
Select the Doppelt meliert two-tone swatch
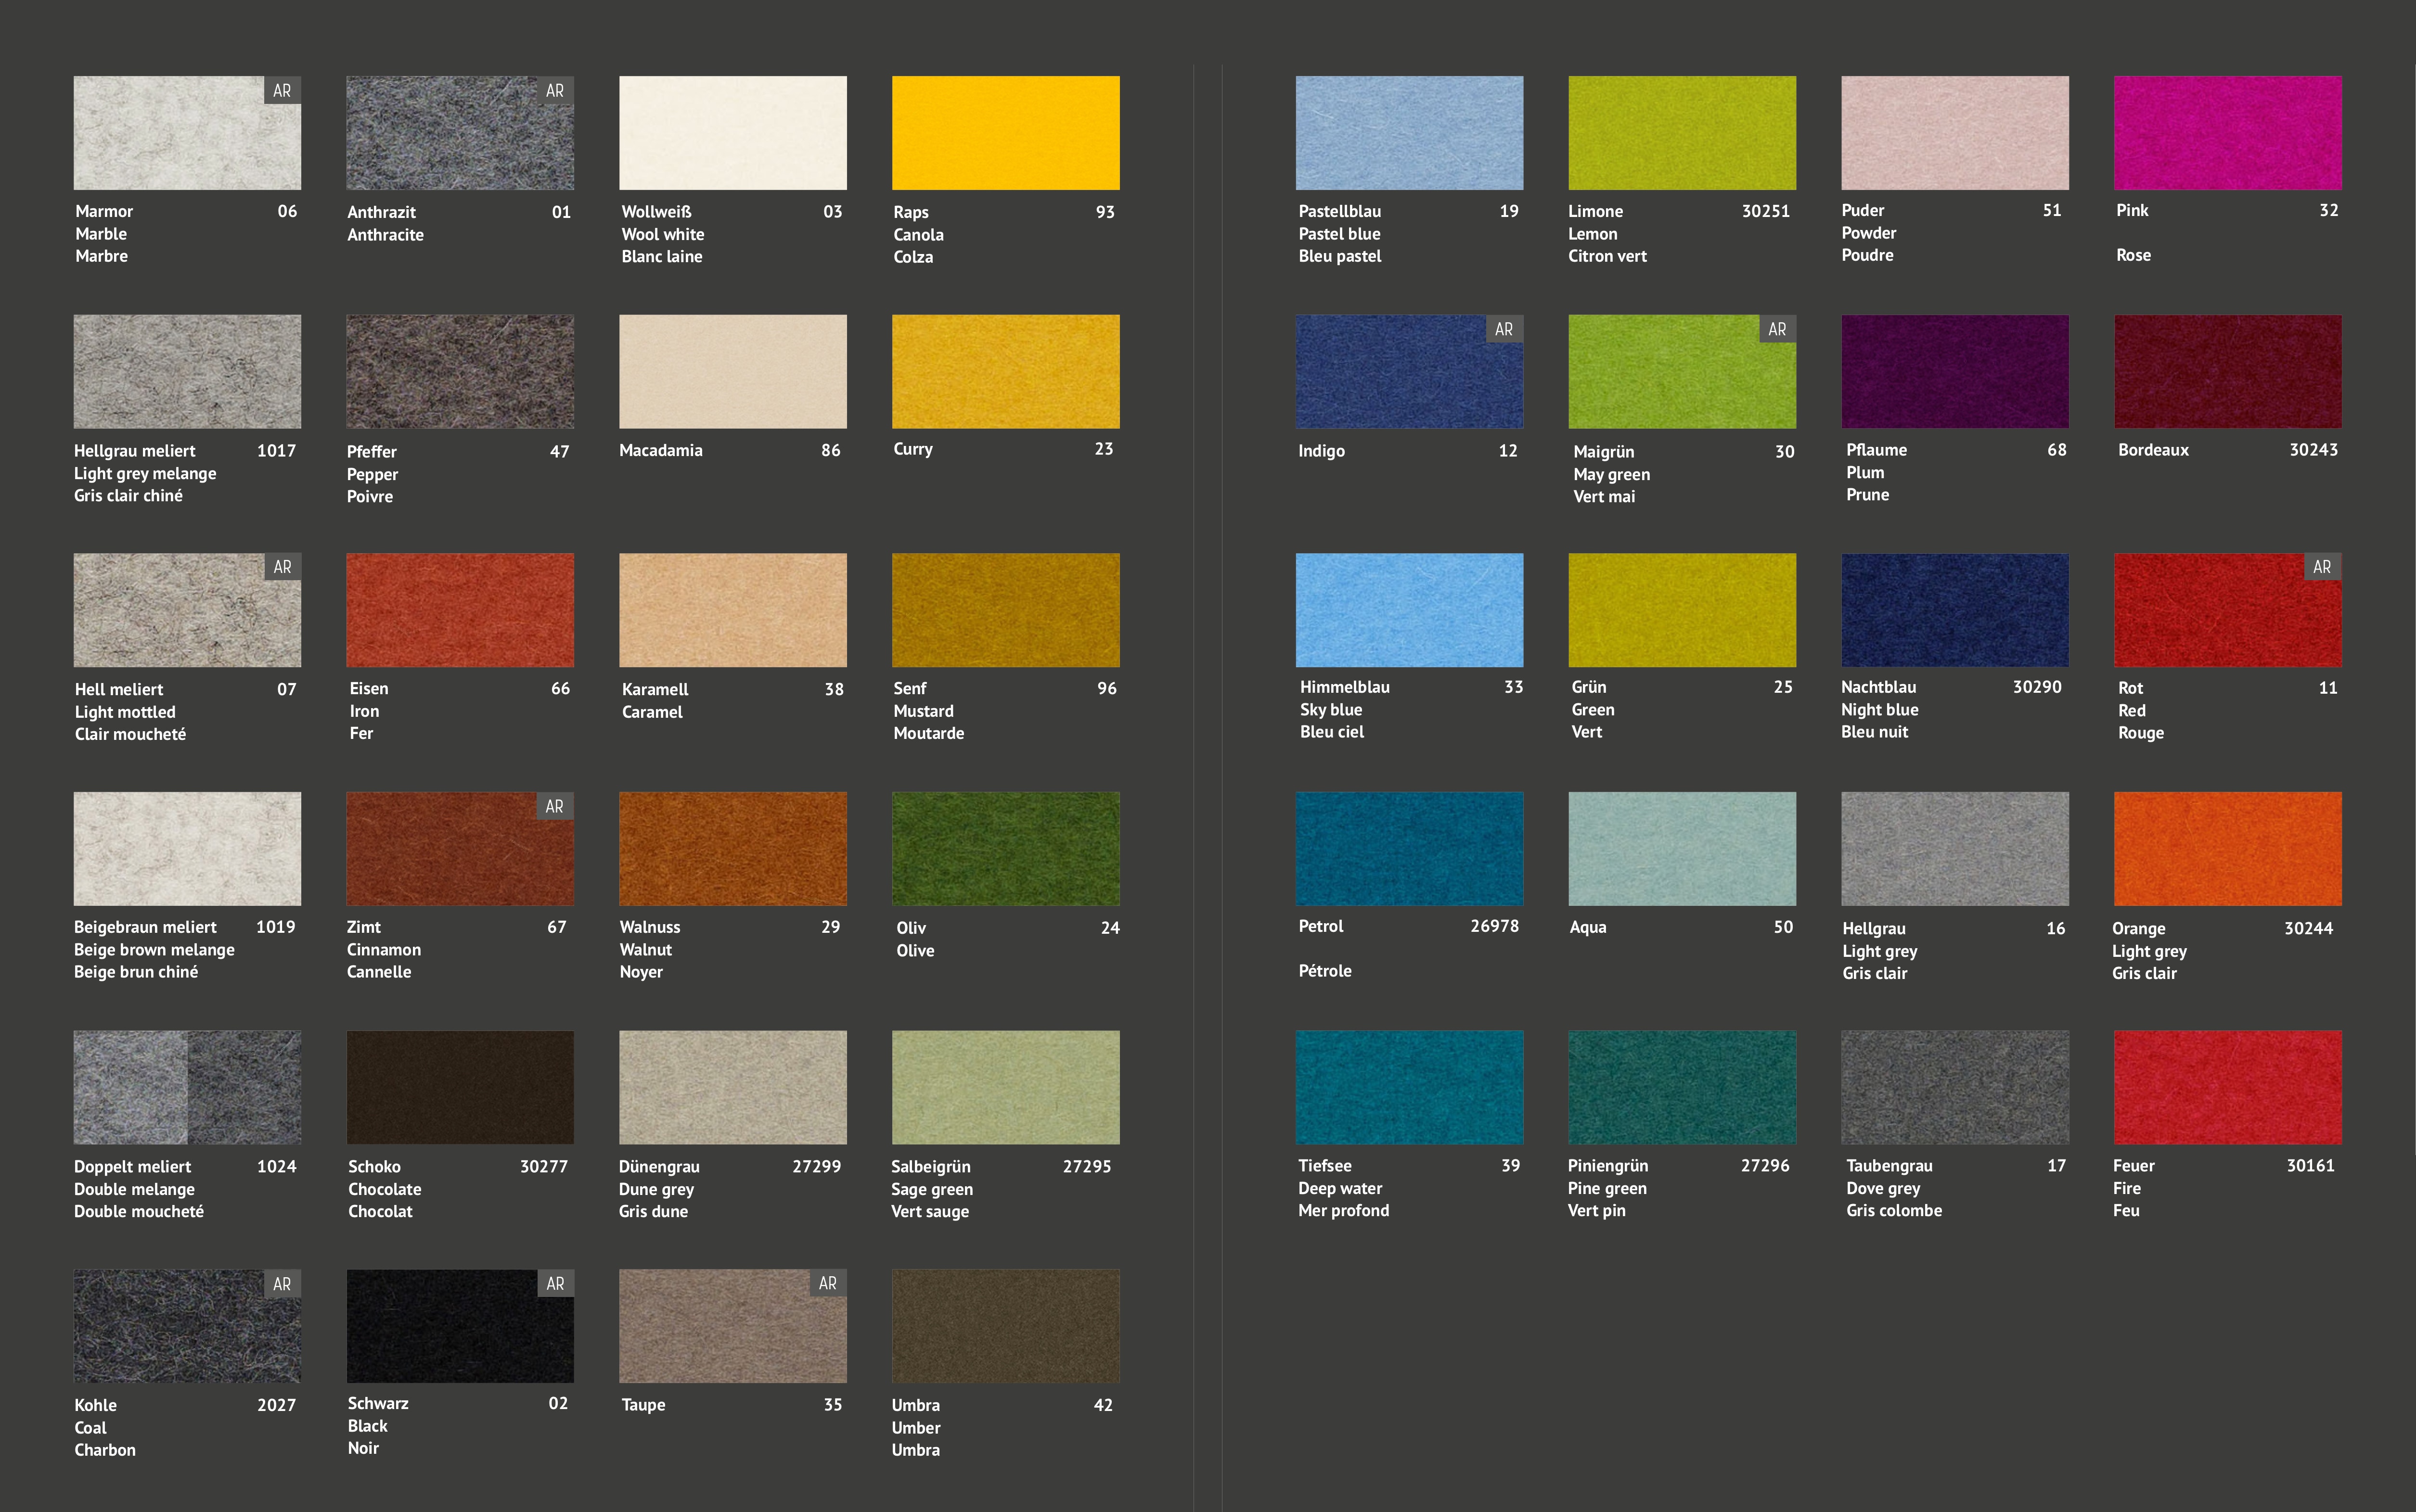pyautogui.click(x=187, y=1087)
